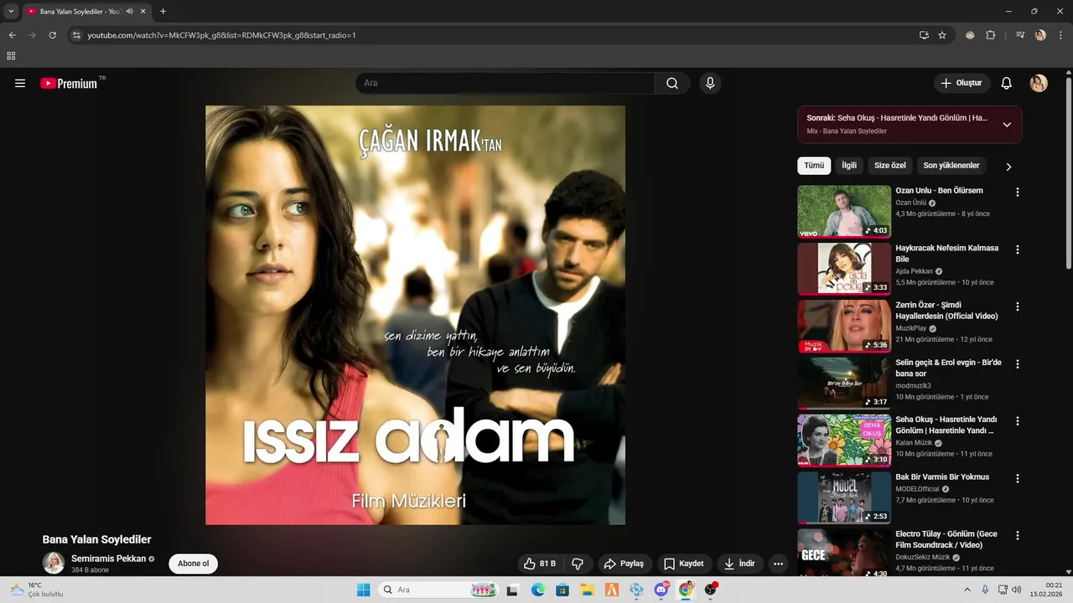Open the Oluştur create menu
Screen dimensions: 1073x603
(x=962, y=83)
